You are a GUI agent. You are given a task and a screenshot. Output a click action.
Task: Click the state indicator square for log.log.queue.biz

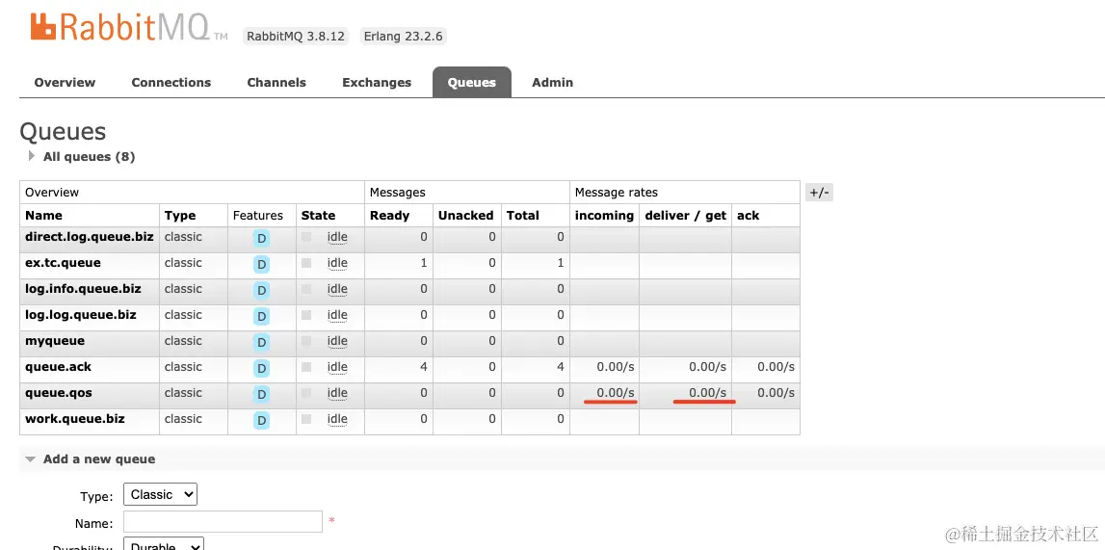pos(306,316)
